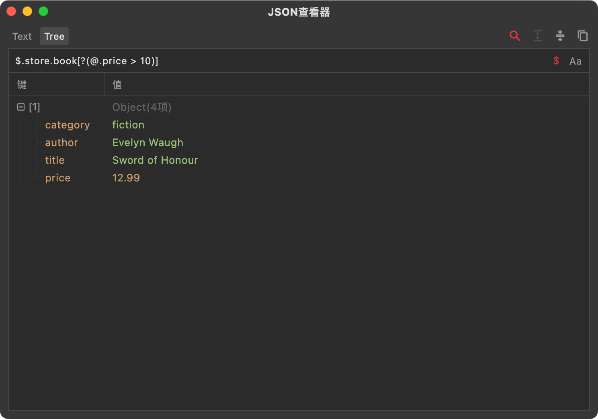Click the Evelyn Waugh value

click(147, 143)
